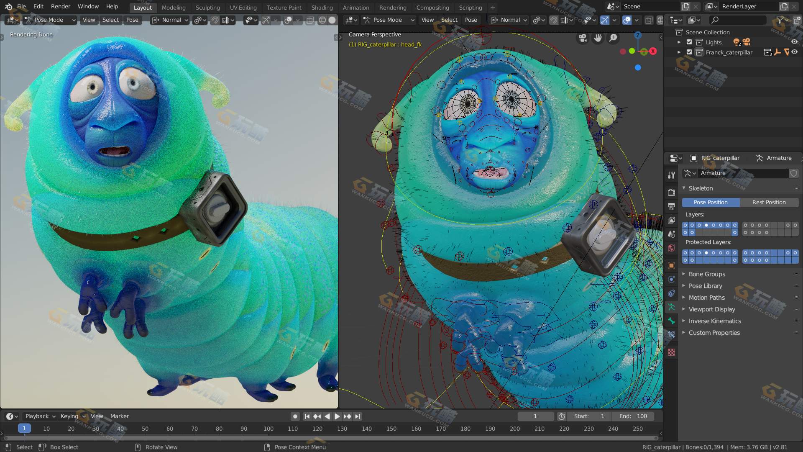Open the World properties tab
Screen dimensions: 803x452
tap(671, 248)
